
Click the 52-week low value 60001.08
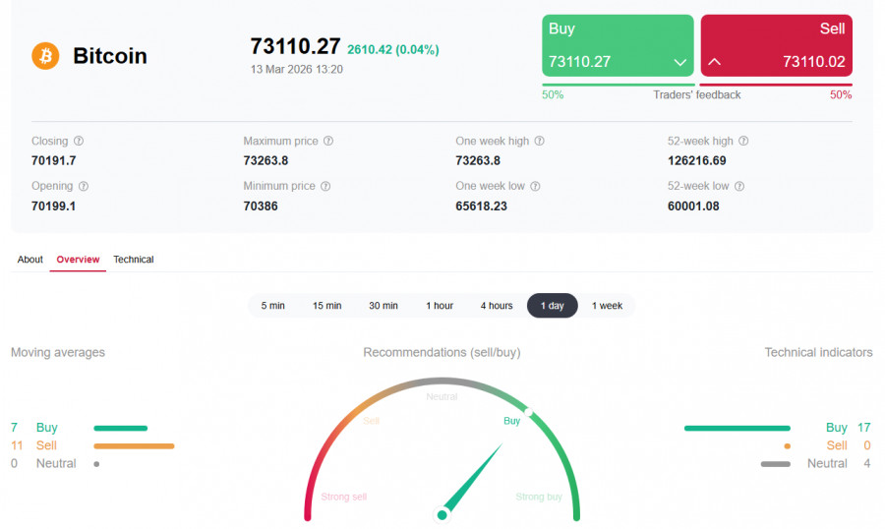(x=693, y=206)
